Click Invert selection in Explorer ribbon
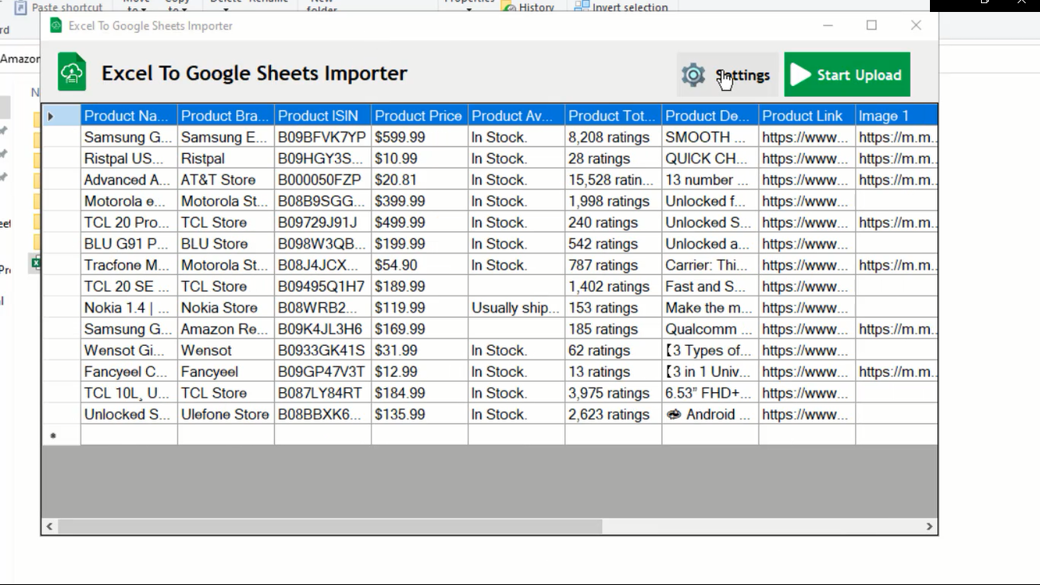The height and width of the screenshot is (585, 1040). [621, 7]
